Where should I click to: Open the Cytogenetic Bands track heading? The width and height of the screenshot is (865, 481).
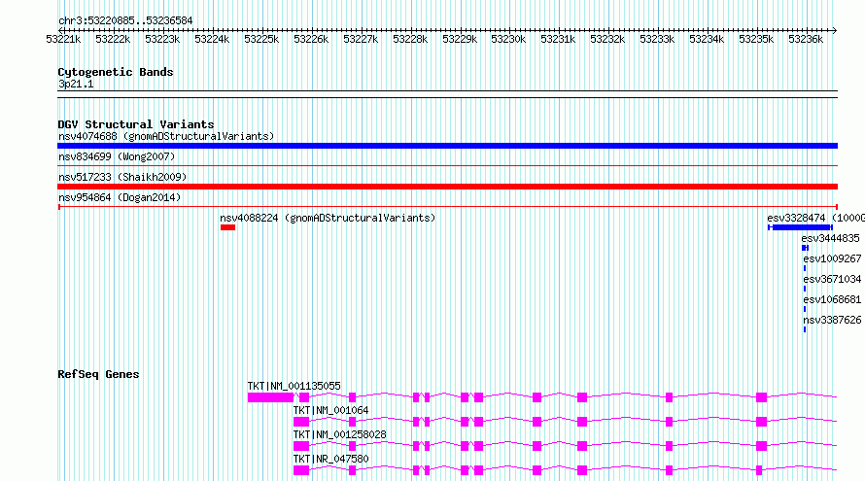pyautogui.click(x=116, y=72)
